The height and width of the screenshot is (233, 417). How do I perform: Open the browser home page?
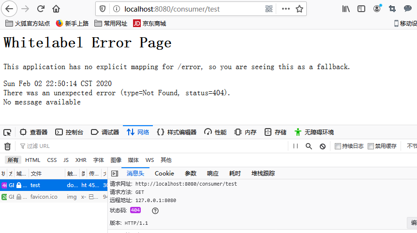coord(56,9)
